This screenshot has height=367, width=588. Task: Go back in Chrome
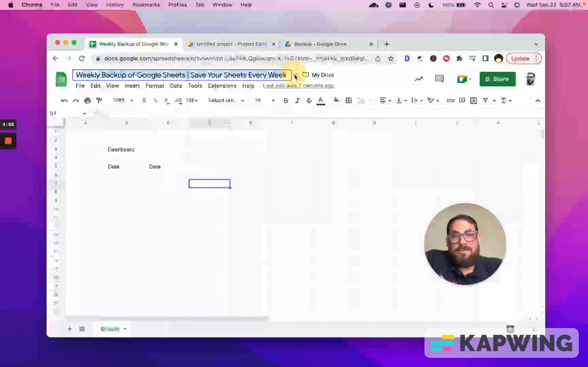[x=56, y=58]
